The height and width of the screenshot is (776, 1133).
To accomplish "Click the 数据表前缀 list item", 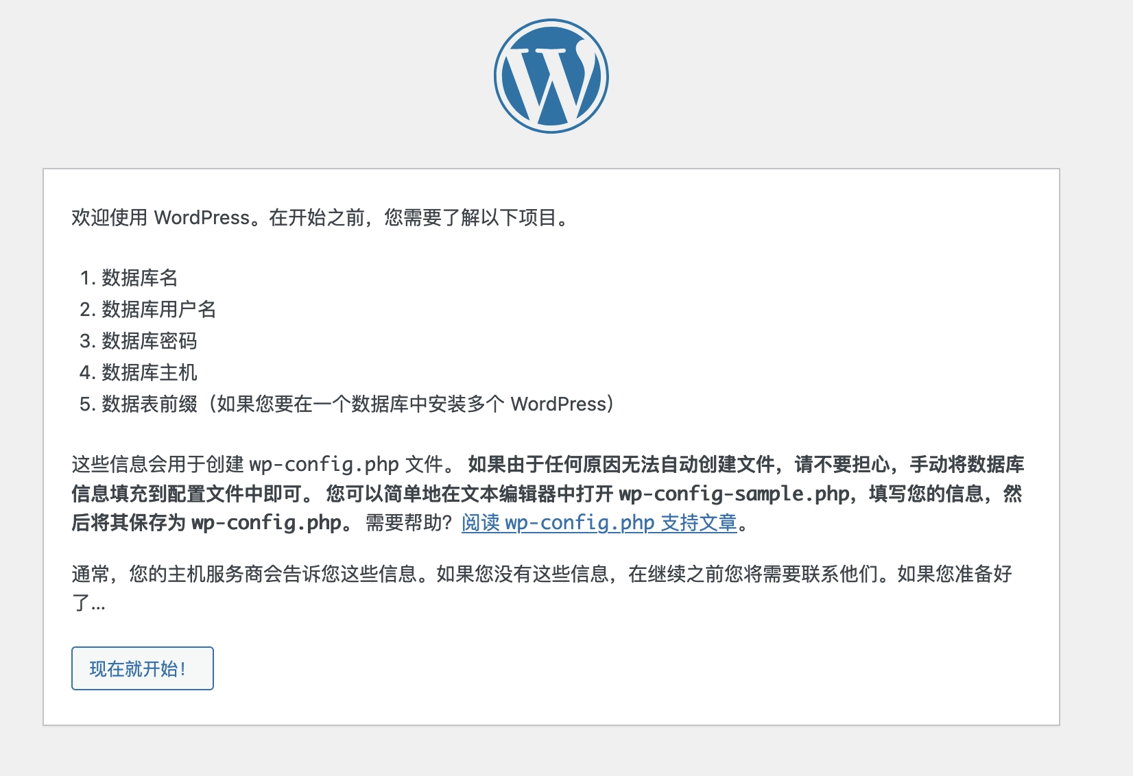I will 149,404.
